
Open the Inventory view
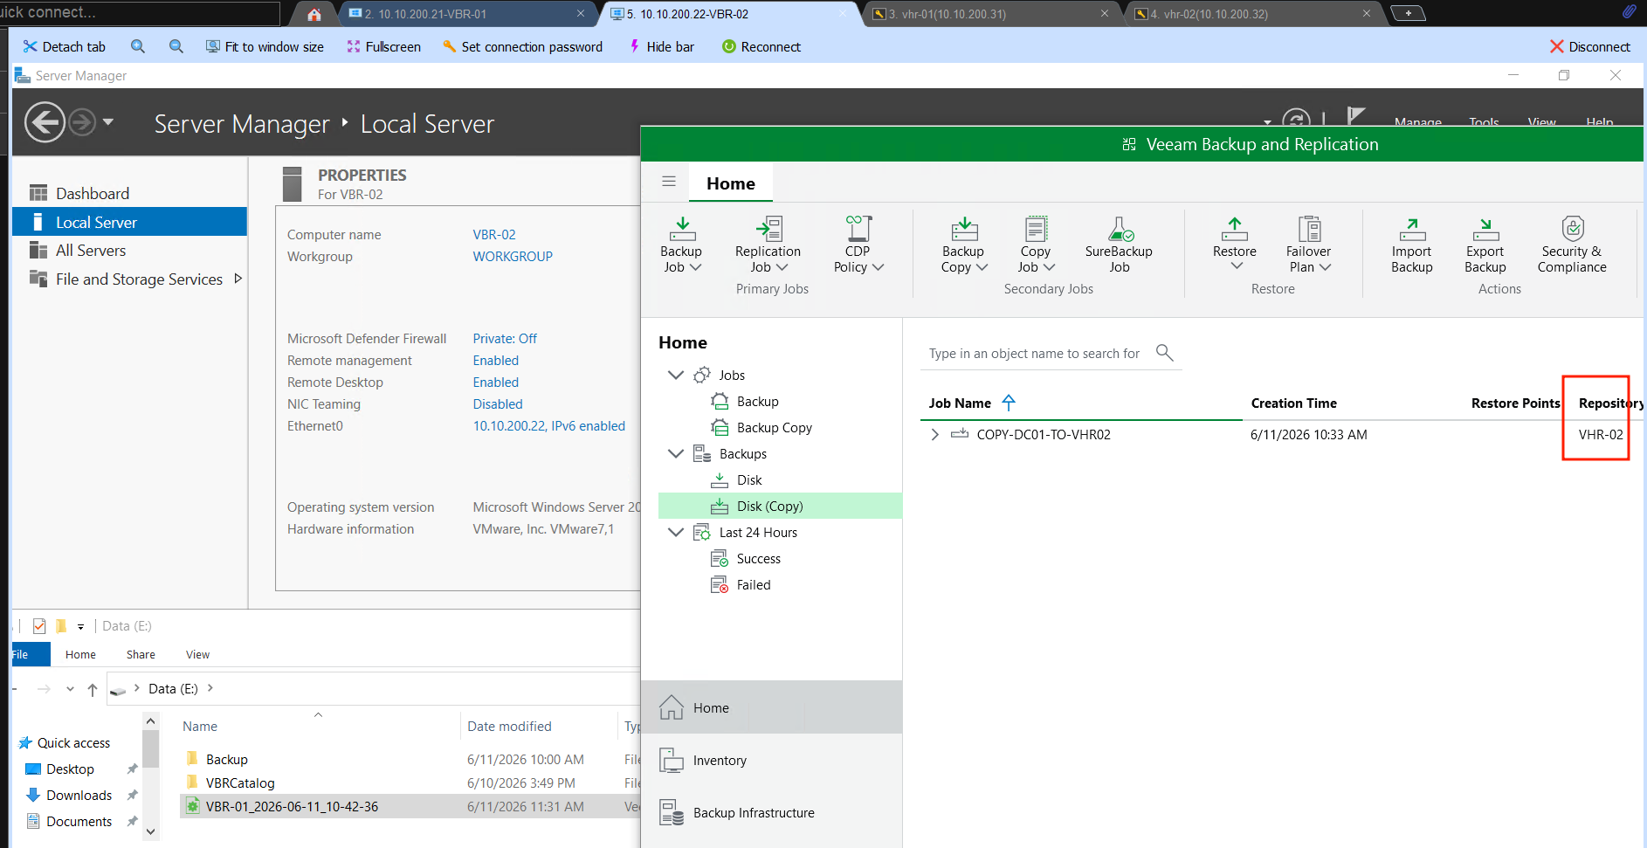[771, 760]
